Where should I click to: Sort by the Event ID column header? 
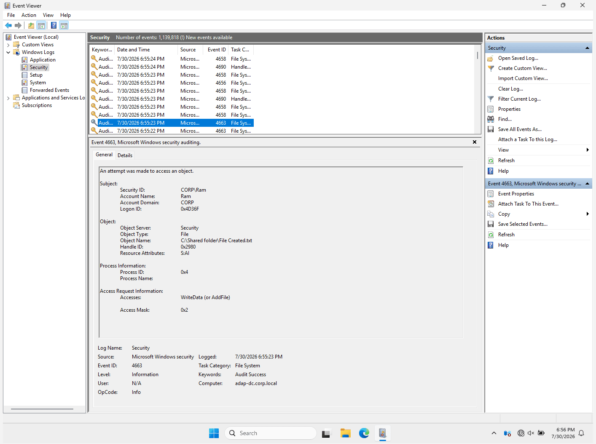[216, 50]
